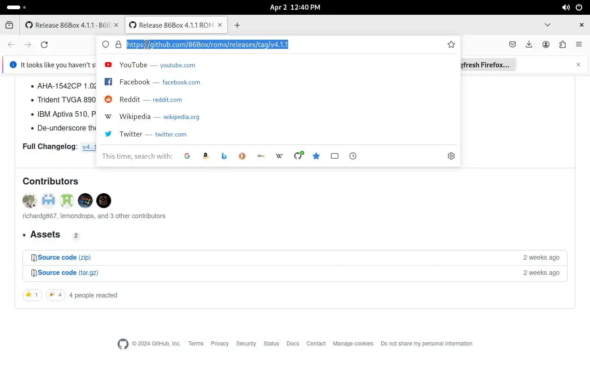Search this time with Bing
The image size is (590, 369).
pyautogui.click(x=224, y=156)
